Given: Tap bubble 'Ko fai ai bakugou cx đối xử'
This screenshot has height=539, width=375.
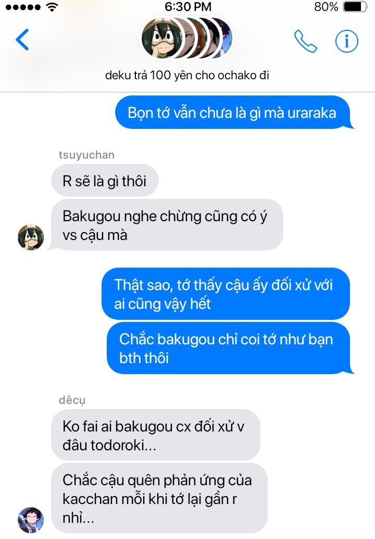Looking at the screenshot, I should click(155, 435).
